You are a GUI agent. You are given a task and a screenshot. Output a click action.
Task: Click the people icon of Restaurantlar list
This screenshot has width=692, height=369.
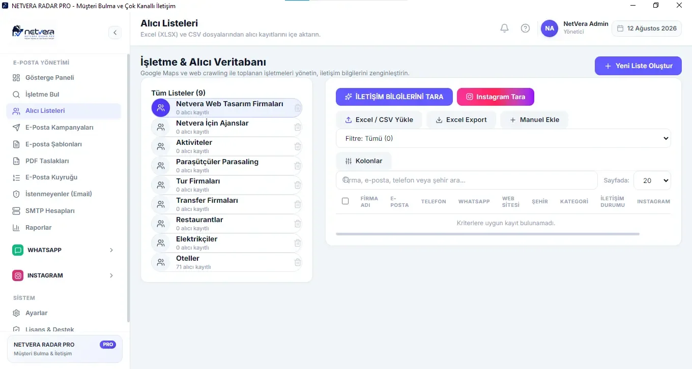pos(161,224)
